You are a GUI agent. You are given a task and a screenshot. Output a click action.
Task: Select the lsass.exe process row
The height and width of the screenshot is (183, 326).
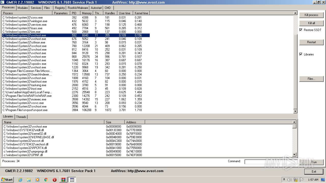point(76,28)
